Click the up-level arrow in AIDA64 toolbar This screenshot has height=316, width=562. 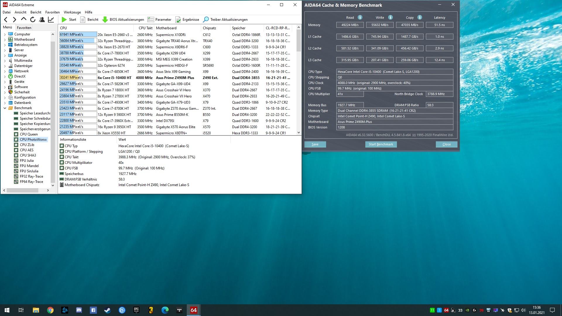point(24,20)
